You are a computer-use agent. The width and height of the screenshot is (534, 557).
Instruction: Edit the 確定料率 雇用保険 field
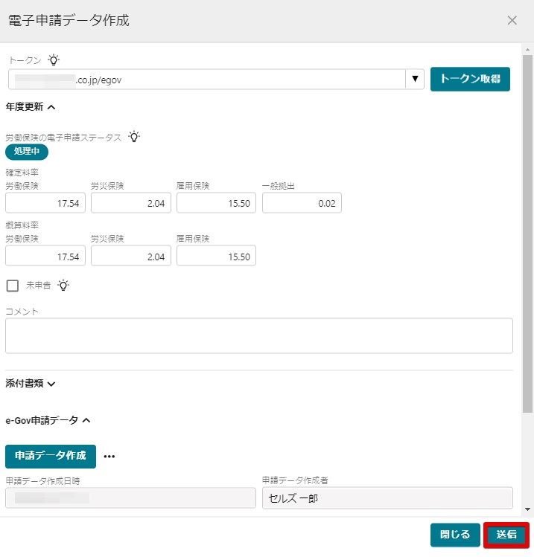[216, 203]
